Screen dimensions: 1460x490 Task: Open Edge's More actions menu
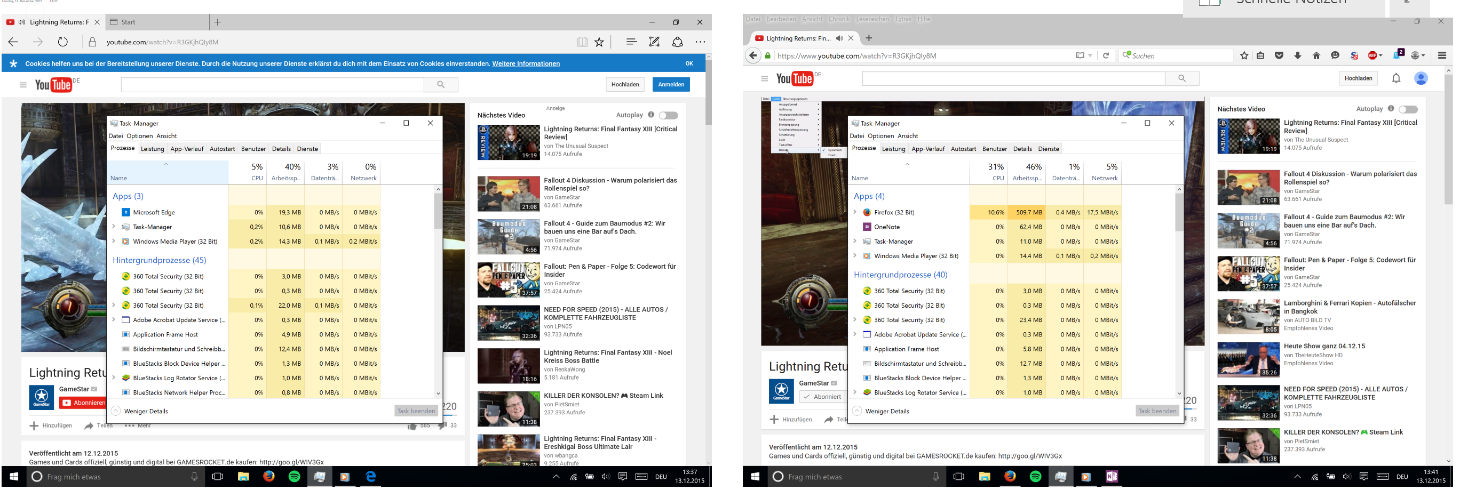(701, 42)
